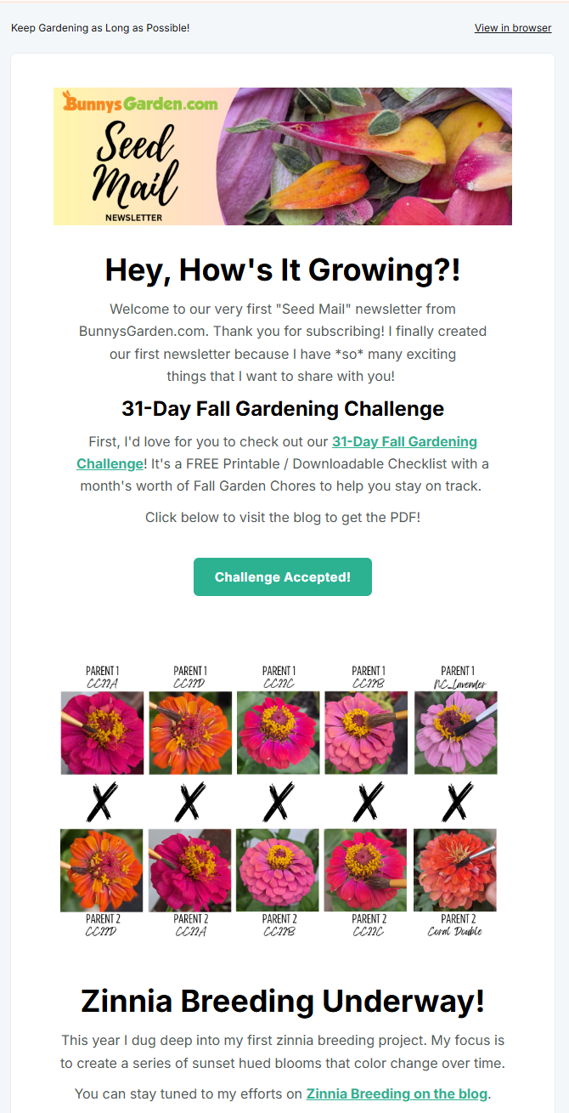Click the Zinnia Breeding Underway! heading
The height and width of the screenshot is (1113, 569).
point(283,1001)
